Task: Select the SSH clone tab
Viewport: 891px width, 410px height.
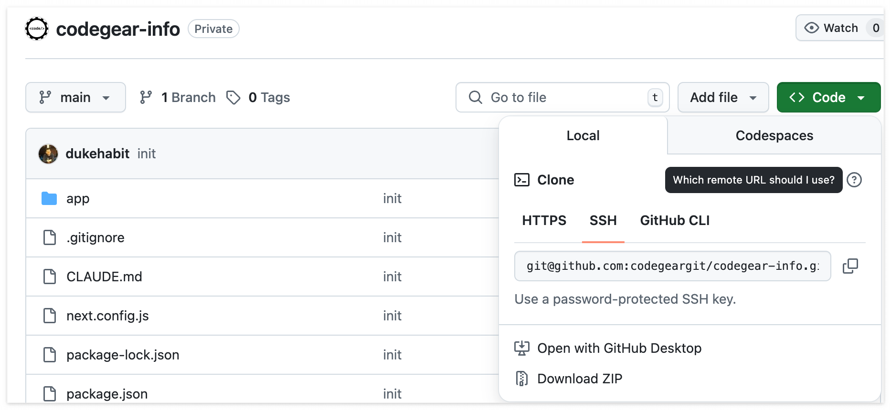Action: coord(603,220)
